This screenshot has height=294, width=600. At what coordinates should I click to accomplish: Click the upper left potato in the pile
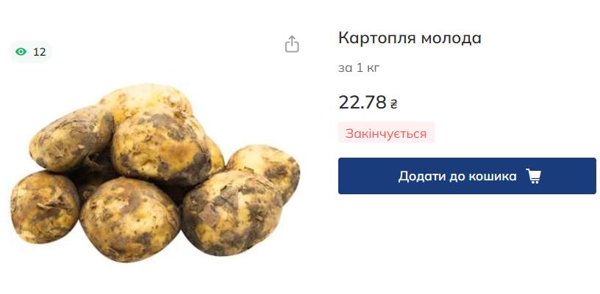point(71,139)
